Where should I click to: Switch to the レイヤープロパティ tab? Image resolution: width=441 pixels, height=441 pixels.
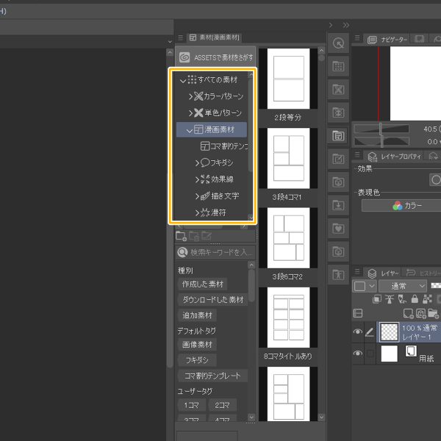(x=394, y=157)
